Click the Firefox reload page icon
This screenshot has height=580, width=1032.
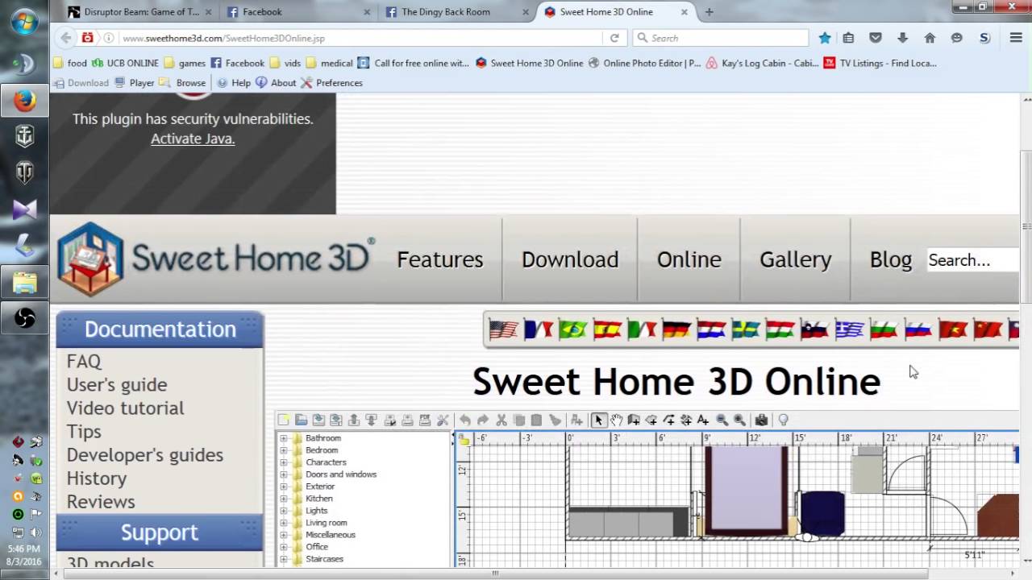coord(614,38)
